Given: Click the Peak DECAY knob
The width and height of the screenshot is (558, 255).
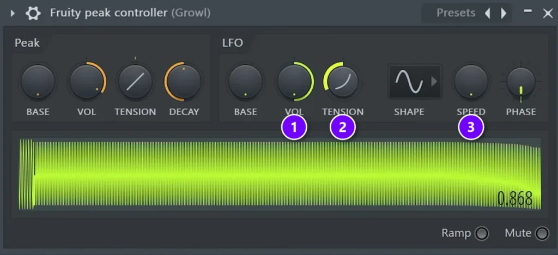Looking at the screenshot, I should click(184, 81).
